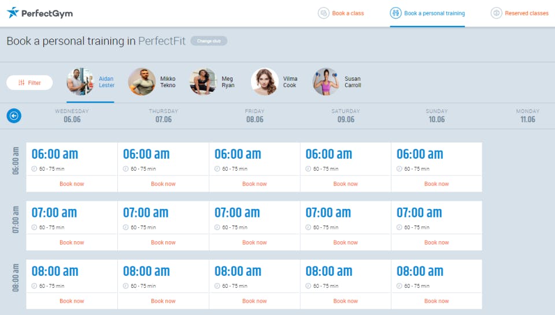The height and width of the screenshot is (315, 555).
Task: Click Thursday 07.06 date header
Action: click(164, 116)
